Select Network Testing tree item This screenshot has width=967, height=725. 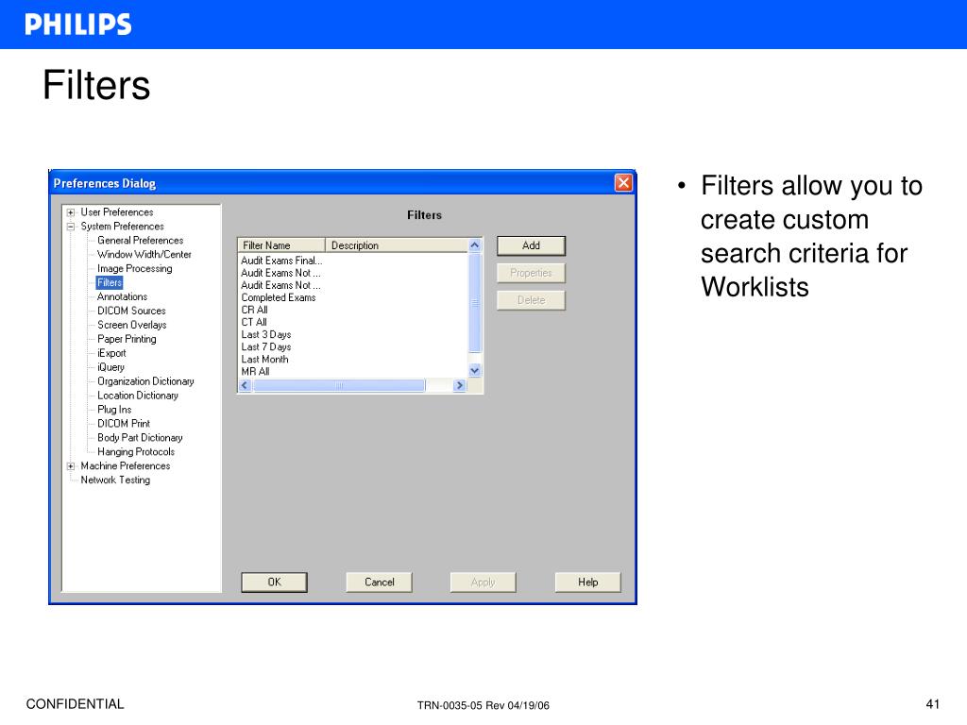pos(115,481)
